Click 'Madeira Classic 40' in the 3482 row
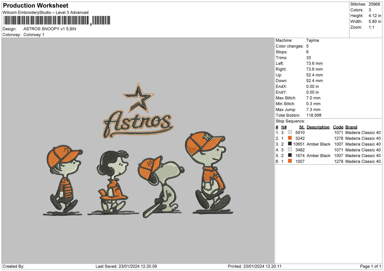Viewport: 384px width, 271px height. click(363, 150)
